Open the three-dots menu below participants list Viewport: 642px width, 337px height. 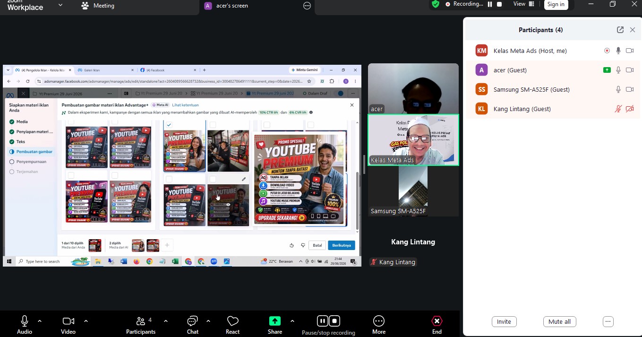click(608, 321)
